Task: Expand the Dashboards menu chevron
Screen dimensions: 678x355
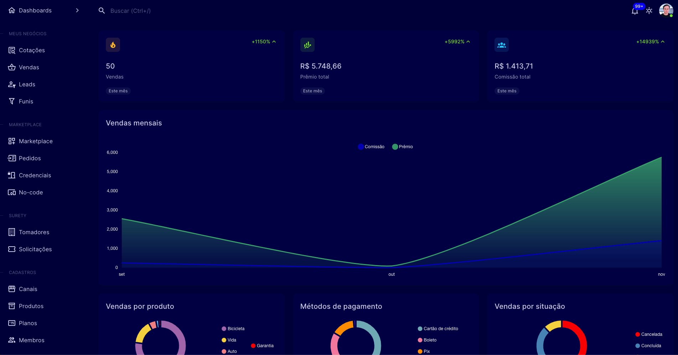Action: coord(77,11)
